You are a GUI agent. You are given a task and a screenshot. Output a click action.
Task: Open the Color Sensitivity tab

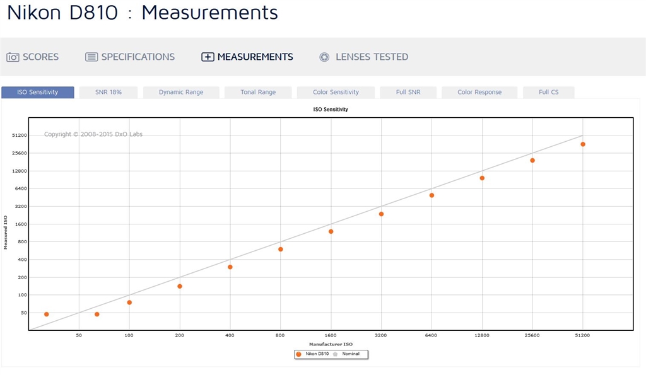click(x=336, y=92)
